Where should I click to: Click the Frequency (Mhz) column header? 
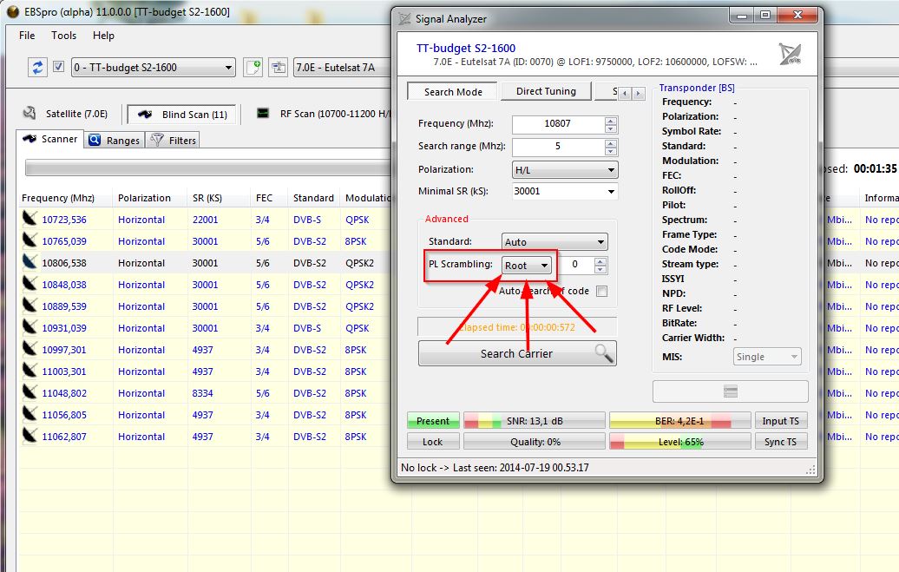58,198
